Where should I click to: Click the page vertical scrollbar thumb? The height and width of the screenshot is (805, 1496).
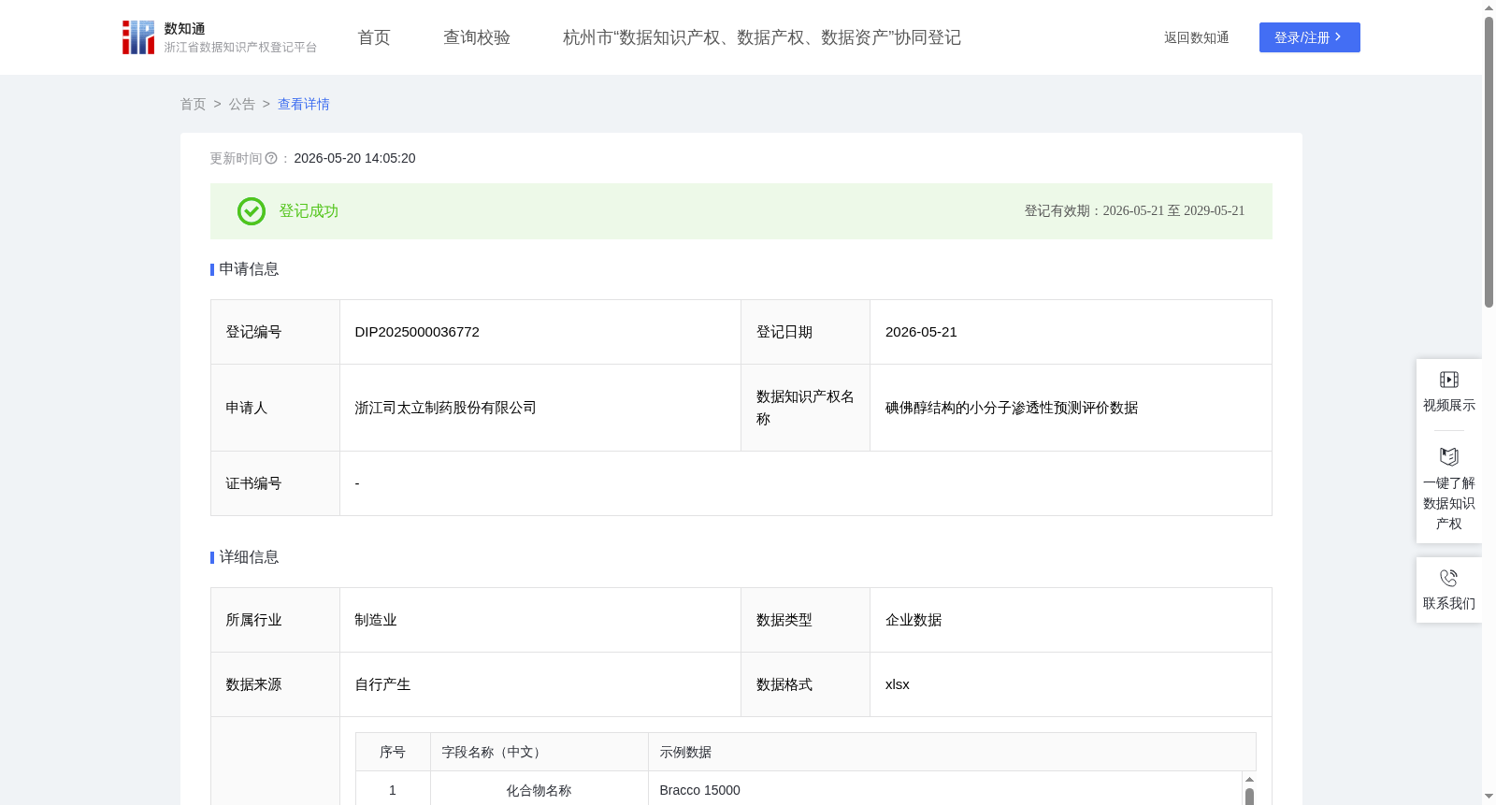click(x=1489, y=161)
